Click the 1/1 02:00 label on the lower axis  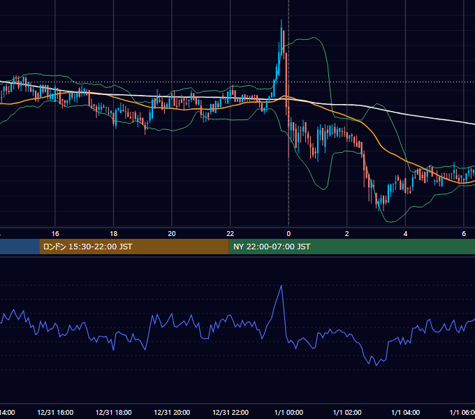tap(347, 412)
